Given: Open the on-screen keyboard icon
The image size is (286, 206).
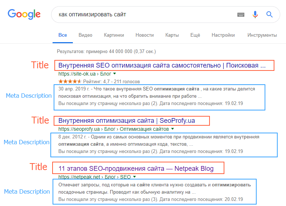Looking at the screenshot, I should [241, 15].
